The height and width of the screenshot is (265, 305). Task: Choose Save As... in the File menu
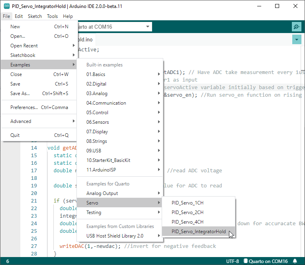point(39,93)
